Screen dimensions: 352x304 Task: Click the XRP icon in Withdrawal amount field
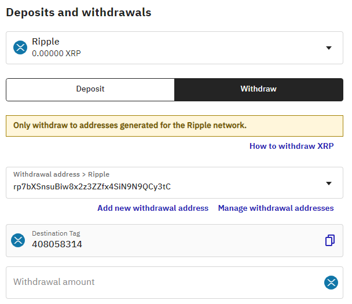331,283
